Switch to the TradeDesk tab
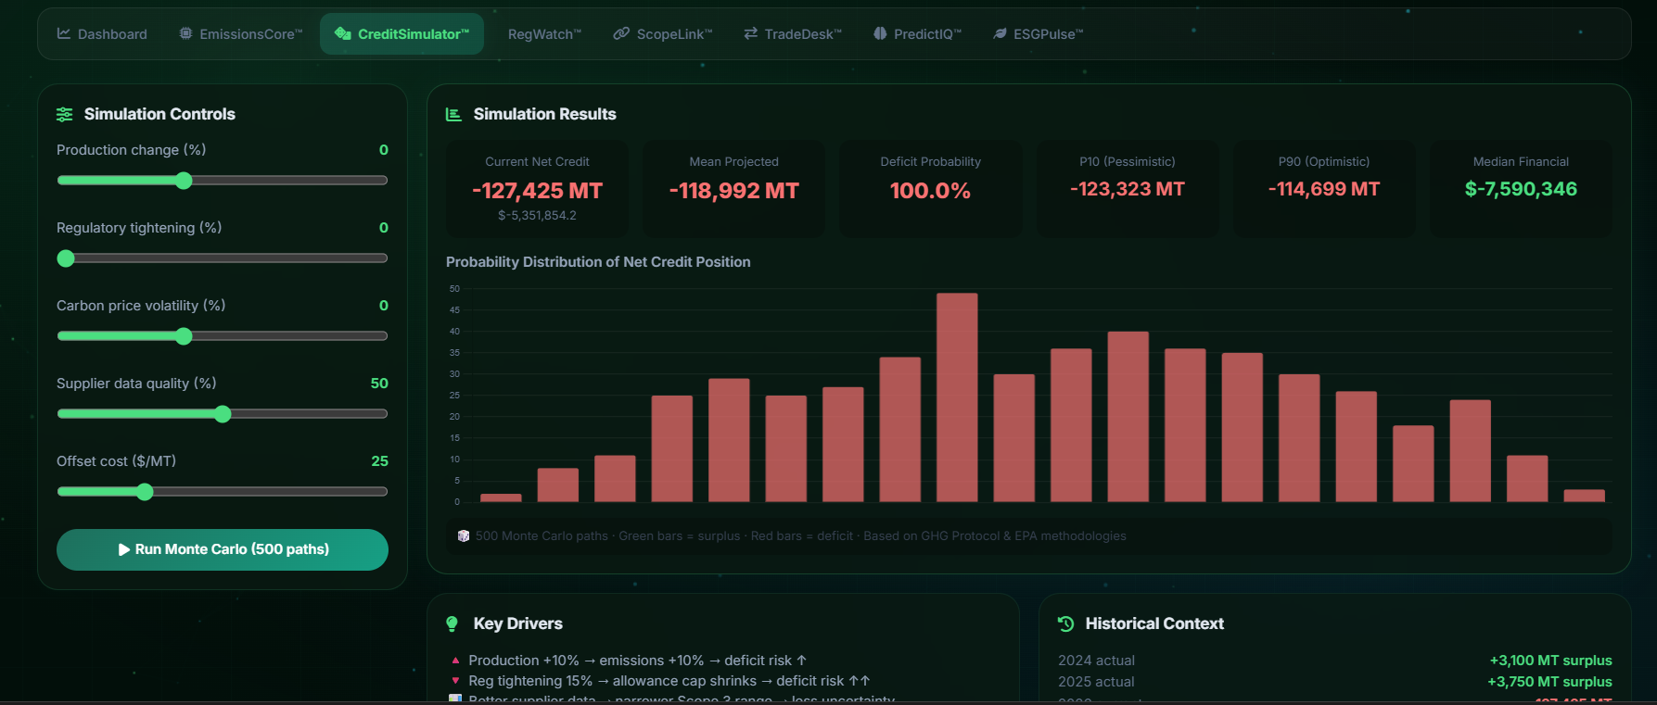 793,34
